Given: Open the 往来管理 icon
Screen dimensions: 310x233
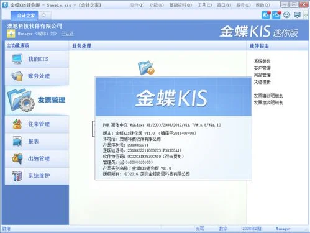Looking at the screenshot, I should click(17, 124).
